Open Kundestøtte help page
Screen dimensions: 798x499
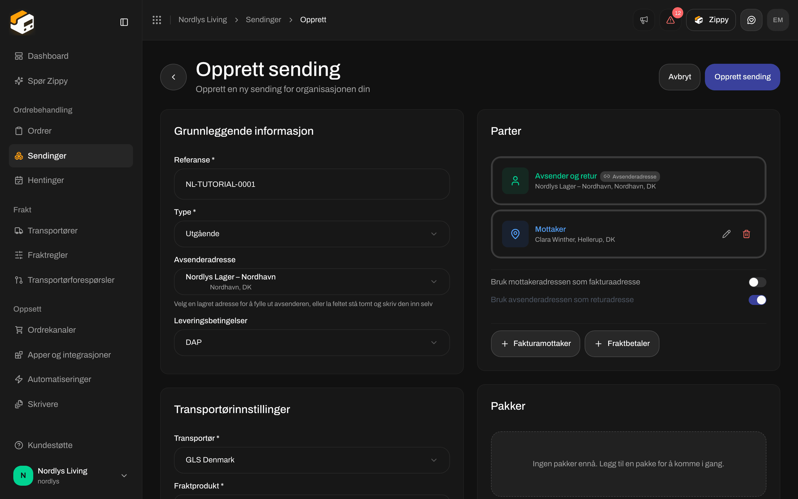[x=71, y=445]
